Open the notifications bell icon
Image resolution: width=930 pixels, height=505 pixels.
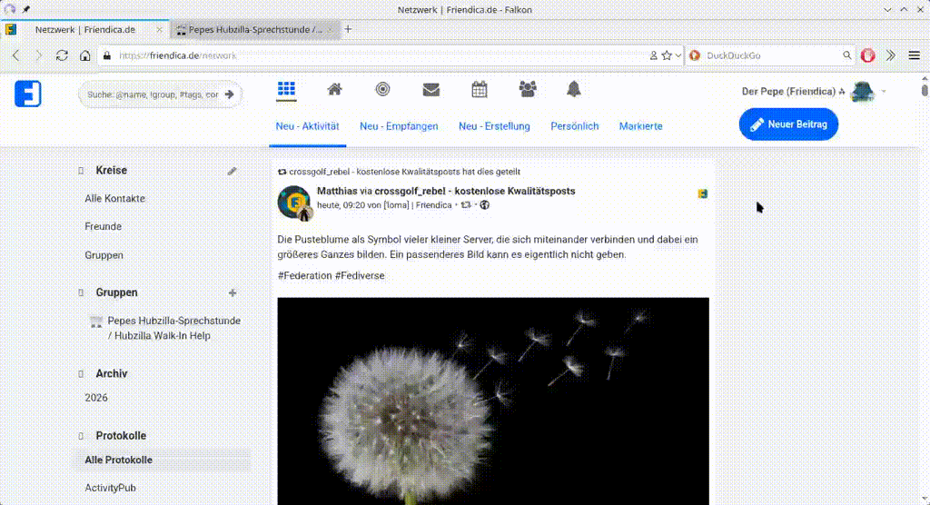[x=574, y=90]
